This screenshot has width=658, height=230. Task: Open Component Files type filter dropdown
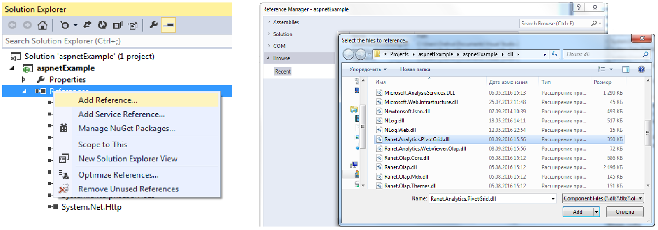603,198
